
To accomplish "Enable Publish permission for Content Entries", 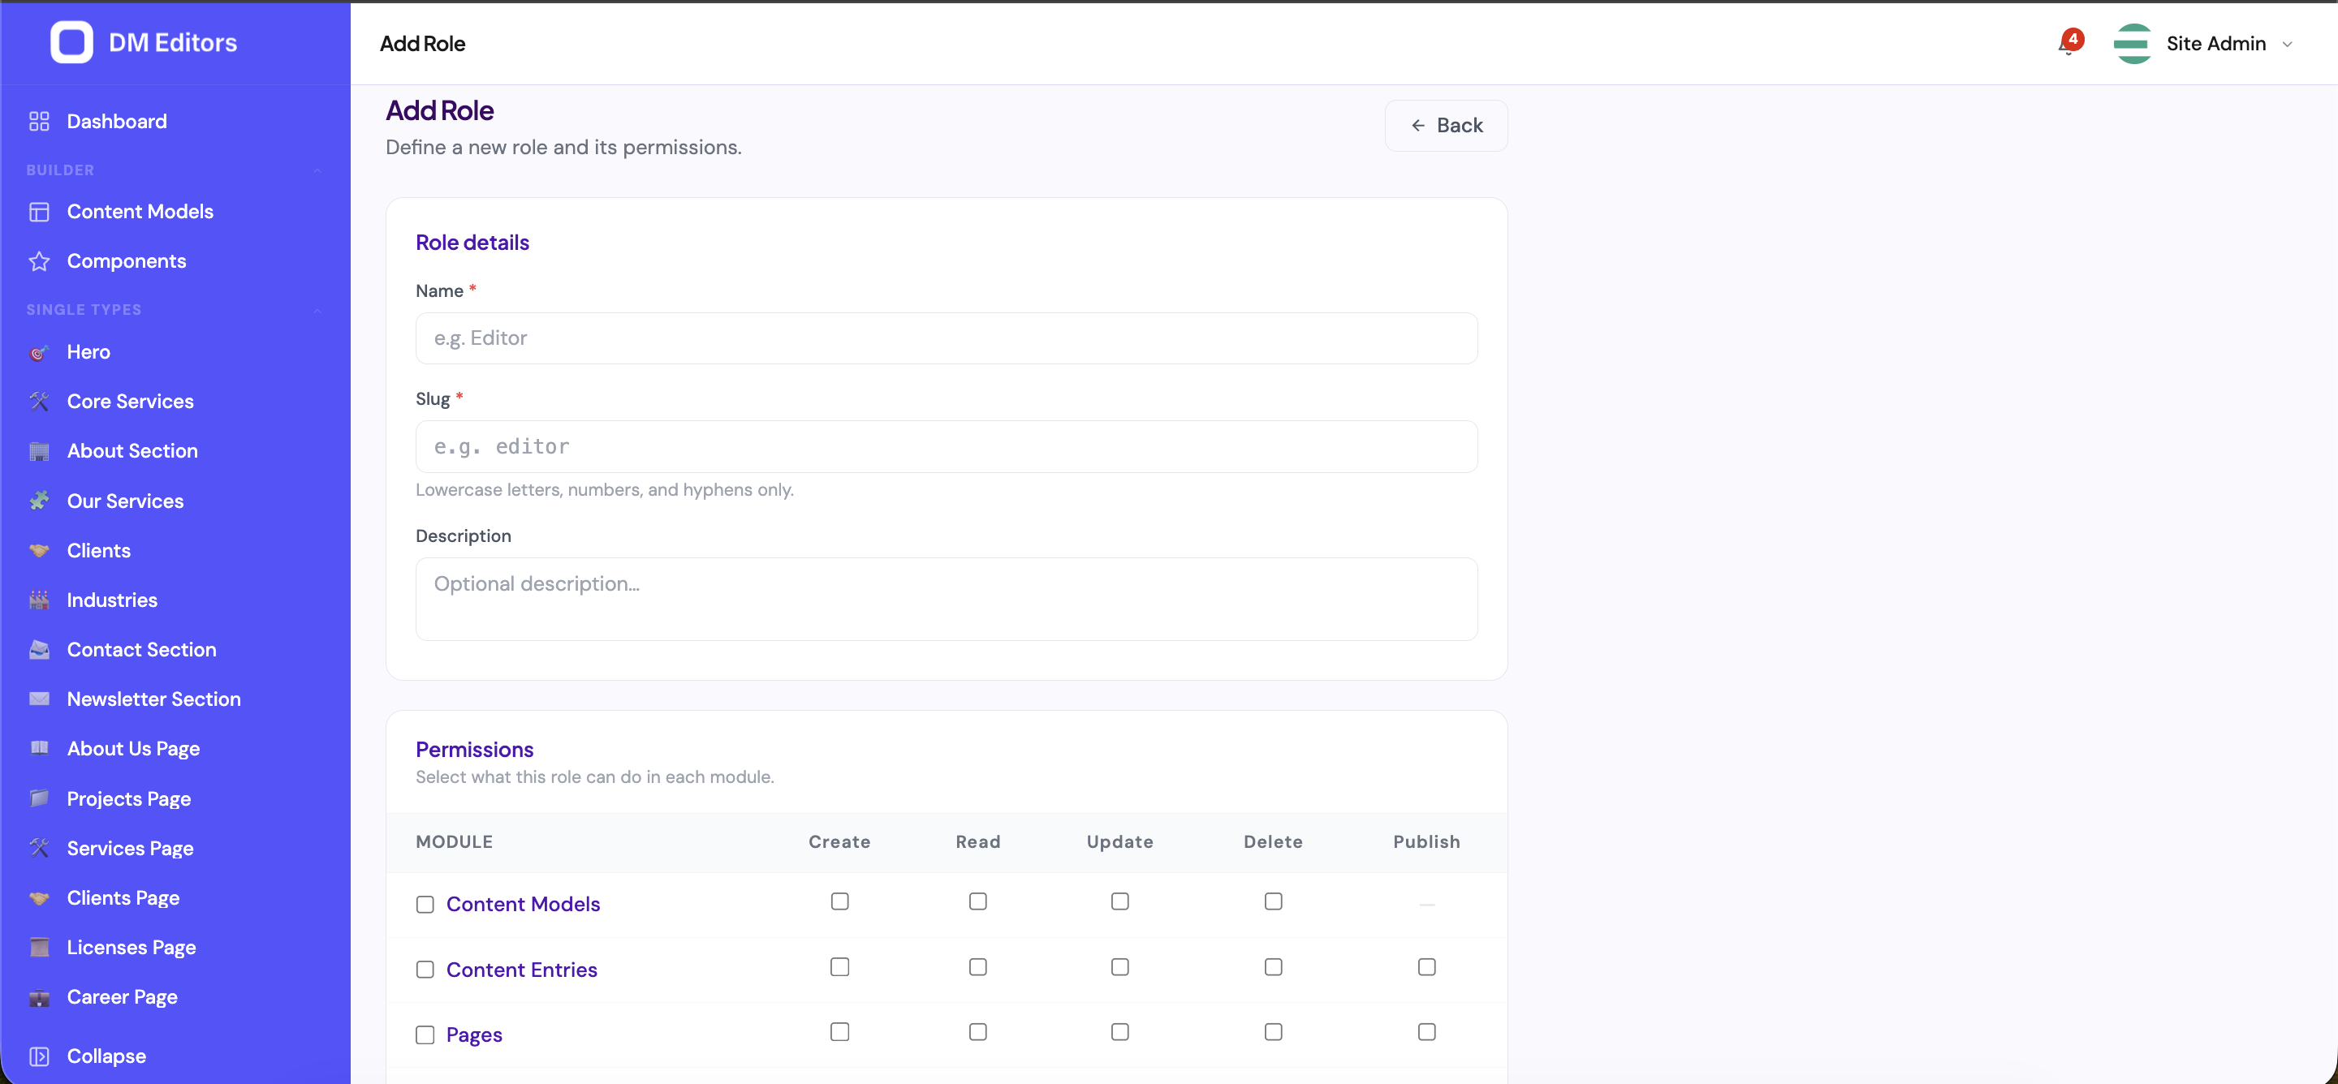I will 1427,967.
